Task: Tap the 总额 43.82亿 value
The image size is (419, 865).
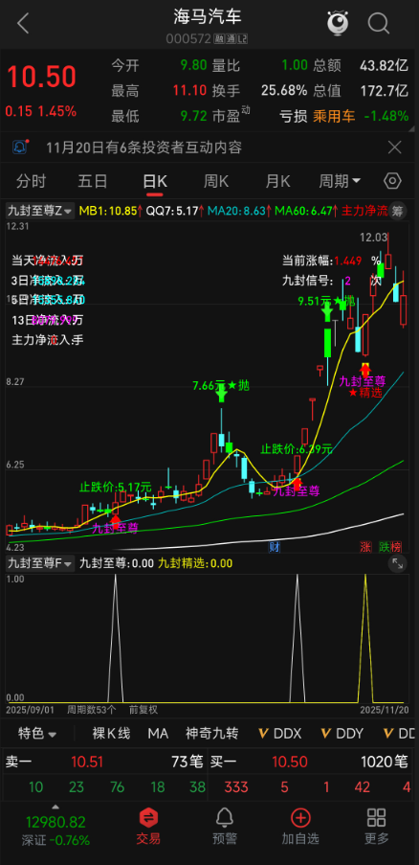Action: point(384,66)
